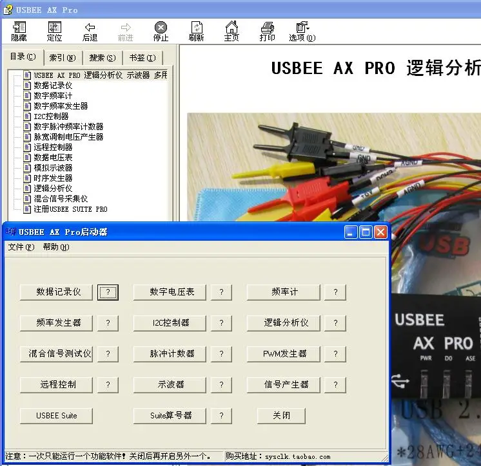Click the ? help button beside 信号产生器
This screenshot has width=481, height=466.
335,385
